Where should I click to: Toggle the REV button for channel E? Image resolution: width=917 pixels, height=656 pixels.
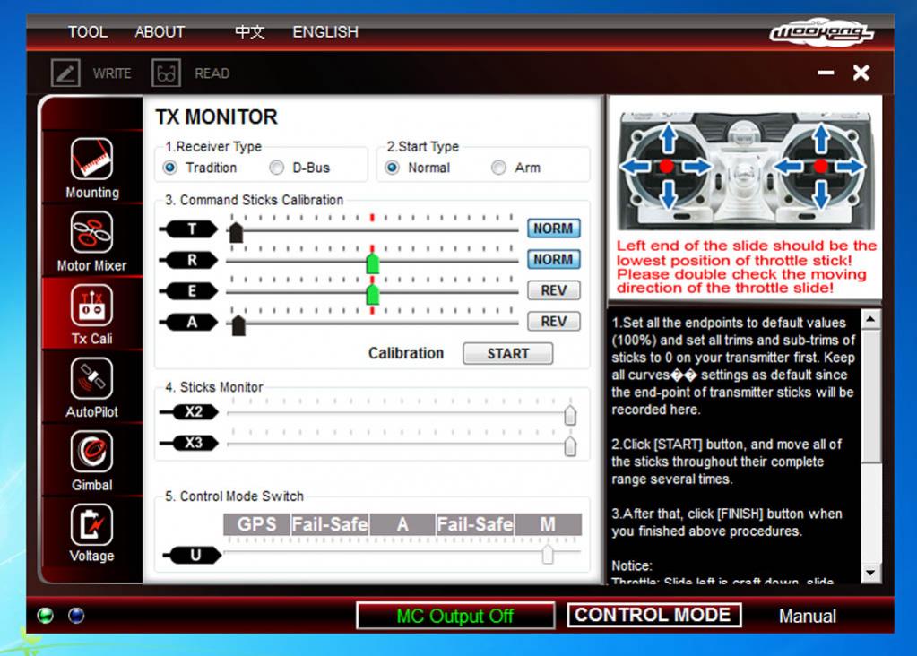(553, 290)
